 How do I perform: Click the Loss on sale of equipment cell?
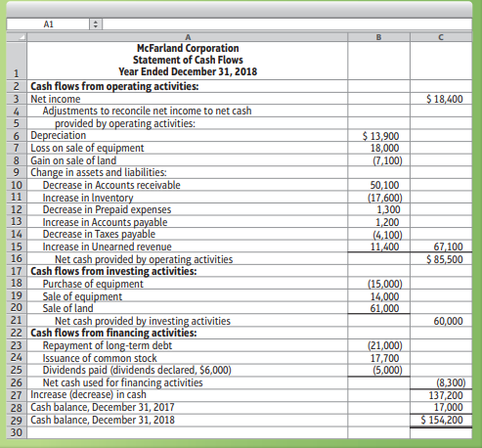coord(188,148)
